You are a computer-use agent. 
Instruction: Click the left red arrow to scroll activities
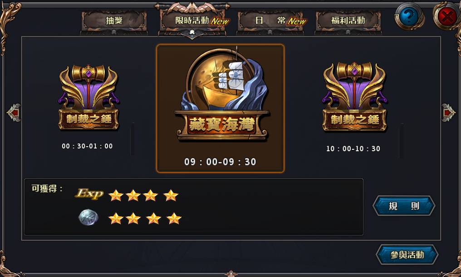[14, 113]
